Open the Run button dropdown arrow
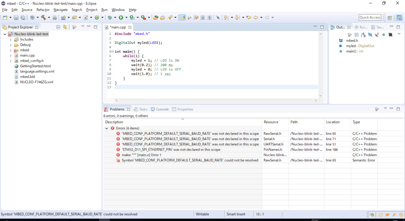Viewport: 405px width, 221px height. click(126, 17)
